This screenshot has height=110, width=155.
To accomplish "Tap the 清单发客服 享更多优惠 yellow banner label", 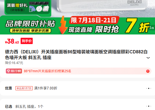I will point(31,31).
